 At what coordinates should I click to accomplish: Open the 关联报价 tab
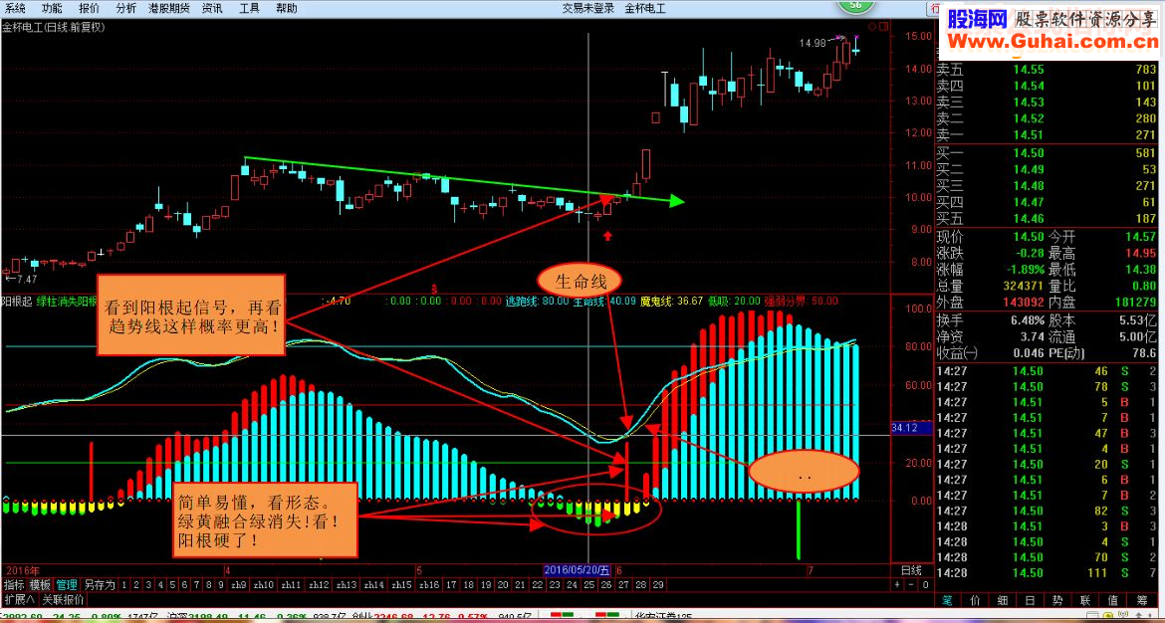tap(63, 599)
